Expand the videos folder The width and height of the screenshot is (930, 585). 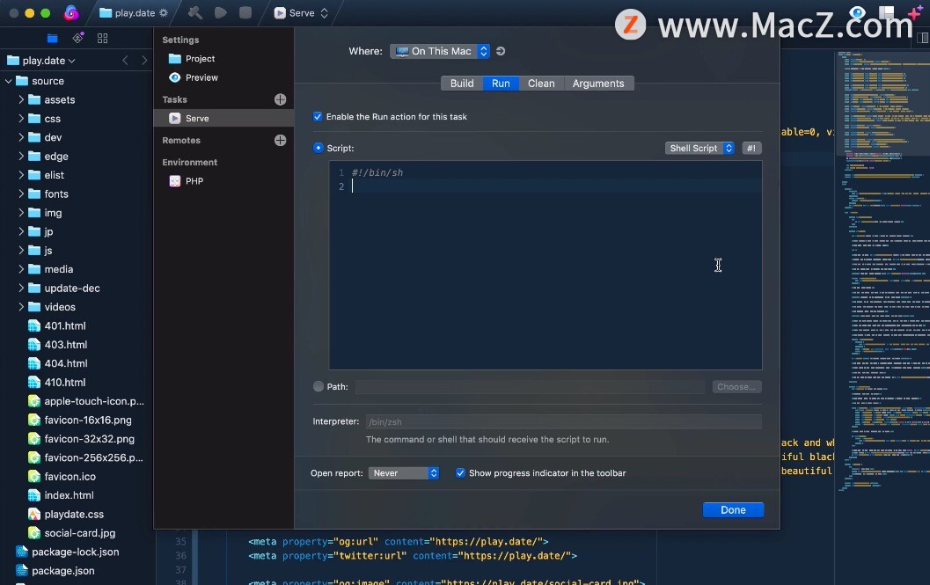coord(21,307)
